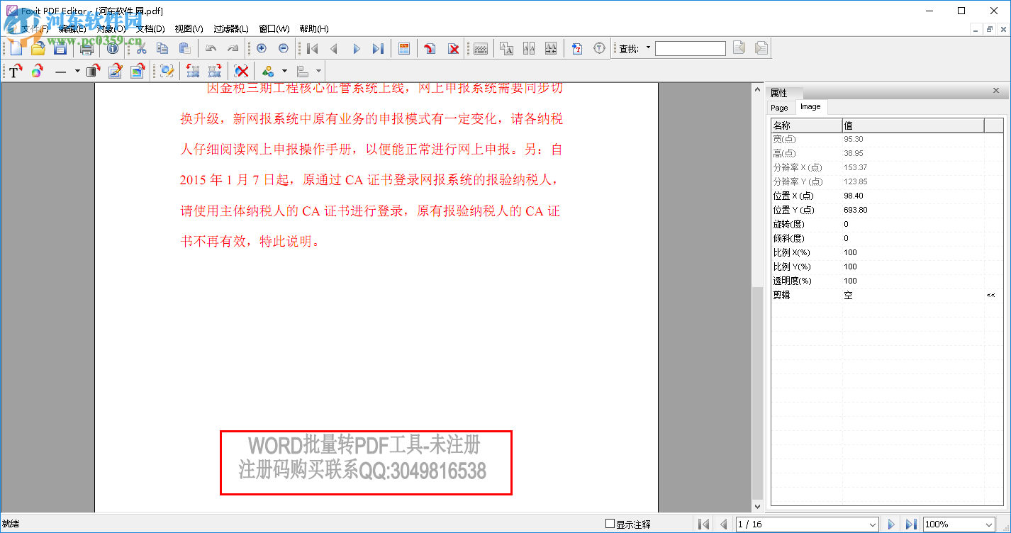The image size is (1011, 533).
Task: Click the Paste icon
Action: tap(186, 48)
